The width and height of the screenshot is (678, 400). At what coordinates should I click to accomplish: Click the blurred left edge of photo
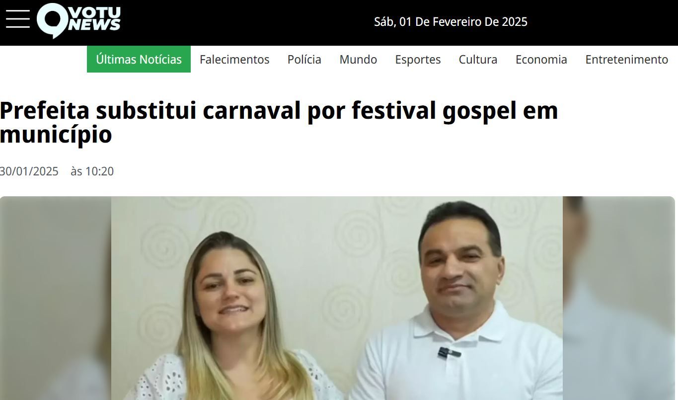click(x=56, y=298)
